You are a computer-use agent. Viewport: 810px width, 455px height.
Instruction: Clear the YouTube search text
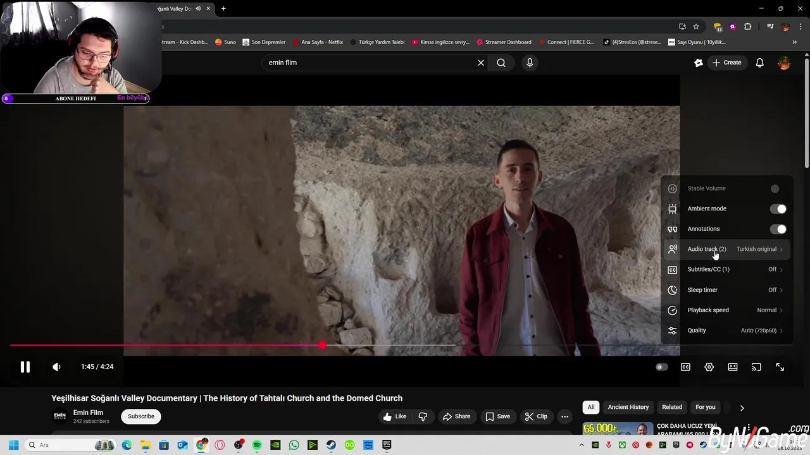(x=481, y=63)
